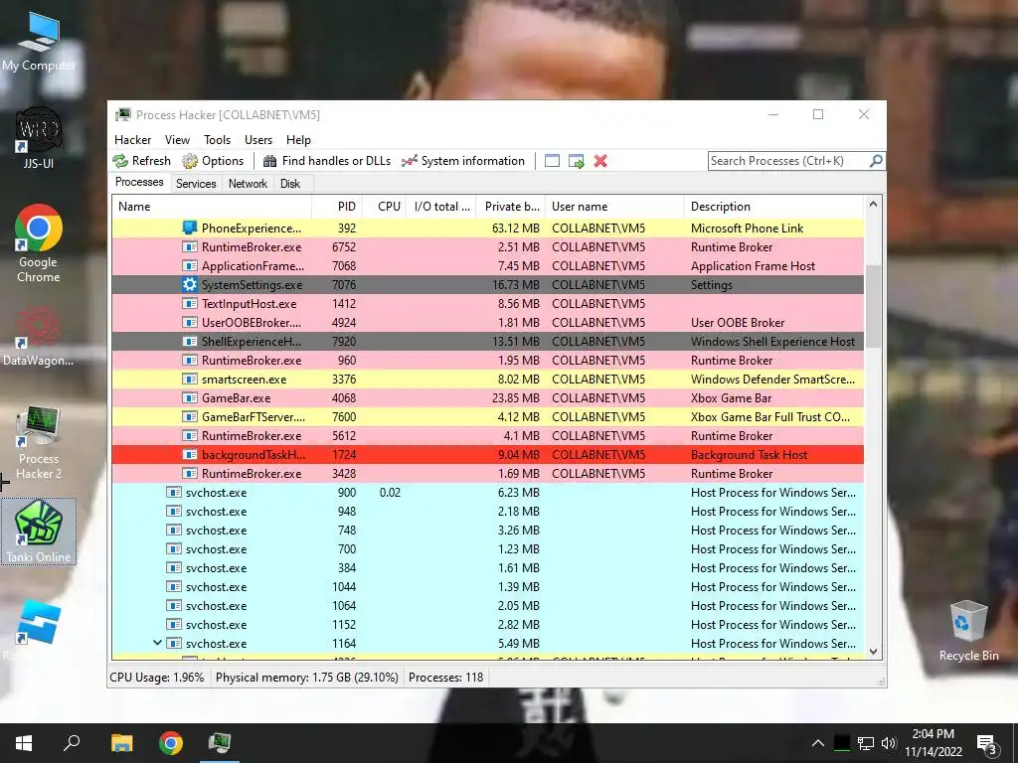Collapse the svchost.exe PID 1164 tree node

pos(157,643)
